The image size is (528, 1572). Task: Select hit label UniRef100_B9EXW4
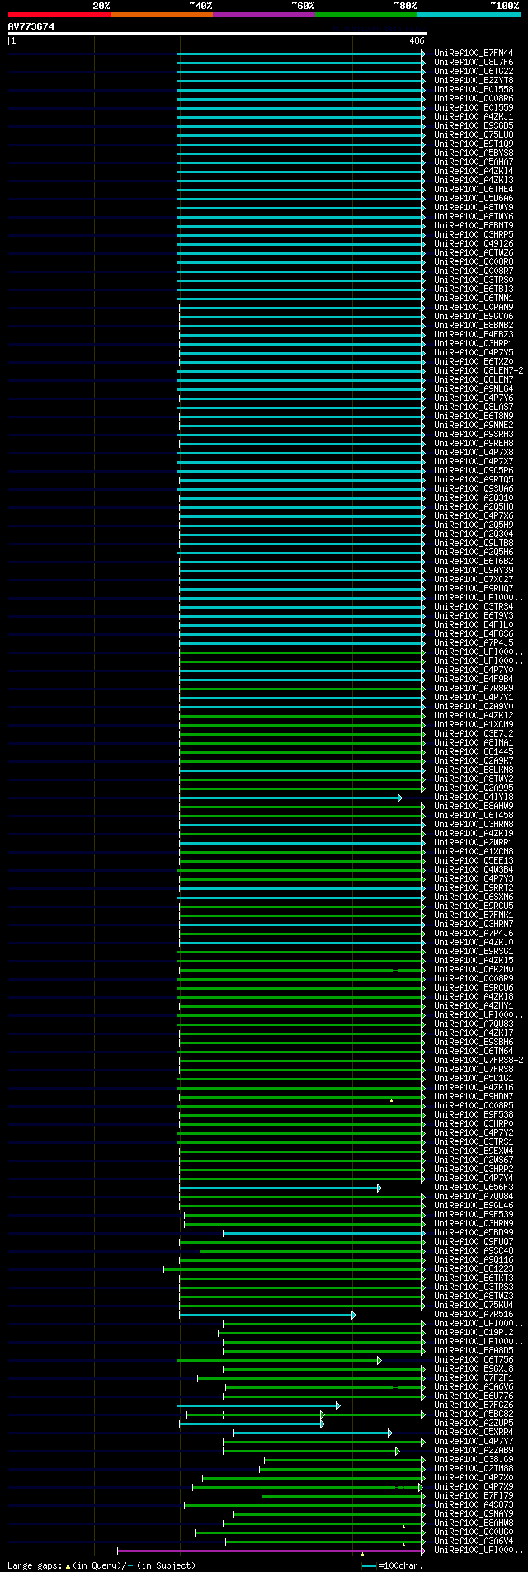click(x=474, y=1151)
